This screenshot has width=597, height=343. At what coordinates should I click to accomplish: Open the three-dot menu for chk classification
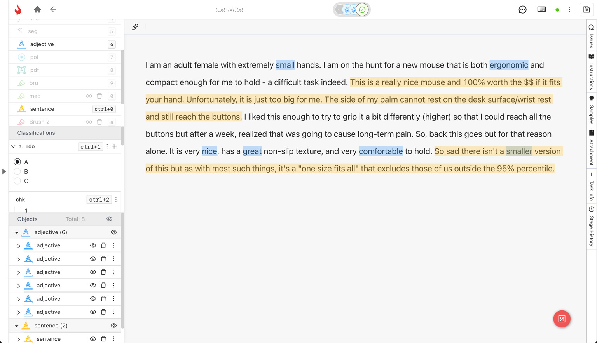(116, 199)
